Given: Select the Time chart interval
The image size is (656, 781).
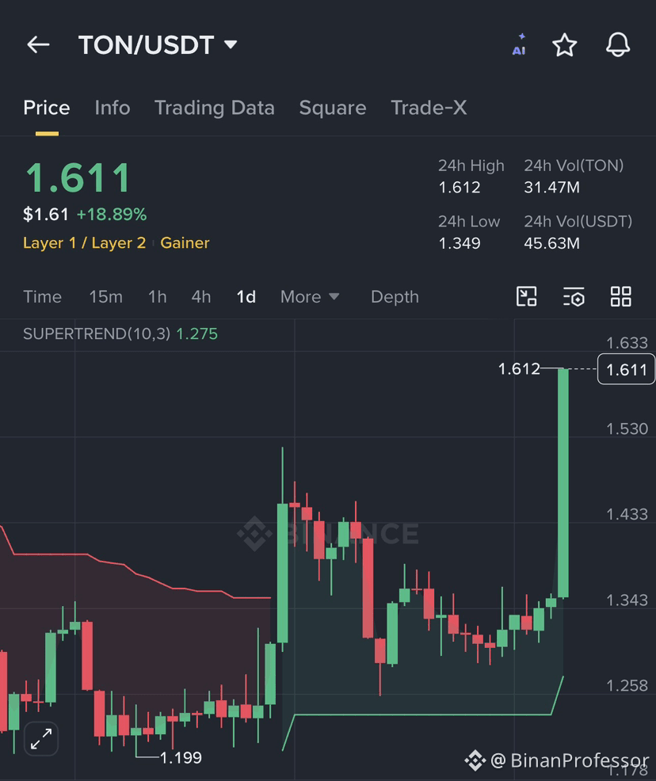Looking at the screenshot, I should tap(42, 297).
